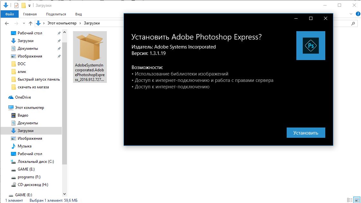The height and width of the screenshot is (203, 361).
Task: Switch to large icons view in status bar
Action: [357, 200]
